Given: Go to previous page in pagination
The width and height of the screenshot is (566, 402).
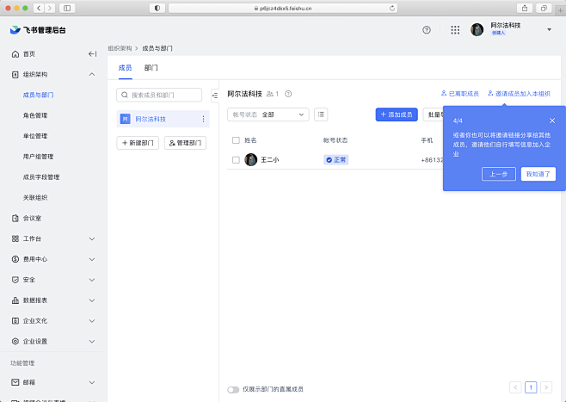Looking at the screenshot, I should click(x=515, y=387).
